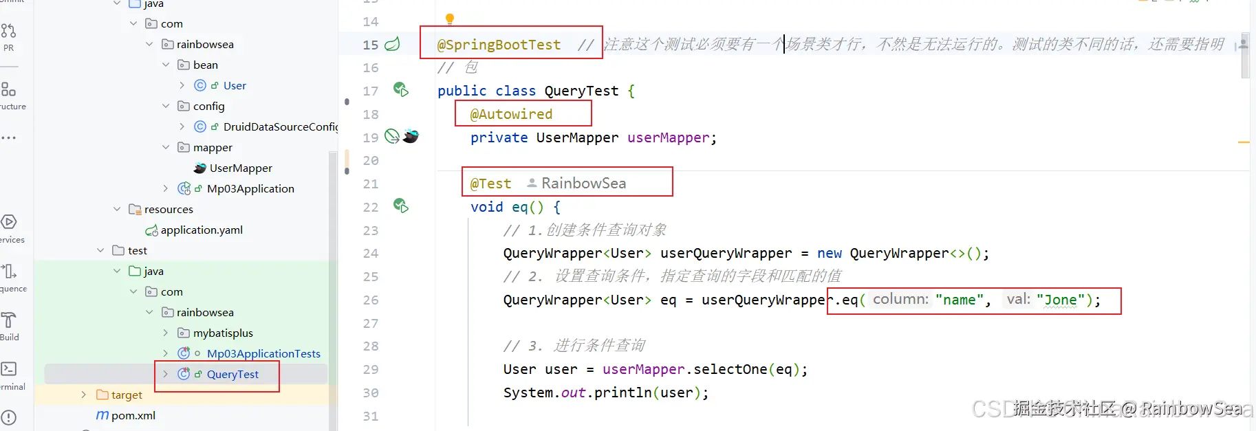Expand the Mp03ApplicationTests node

(166, 353)
